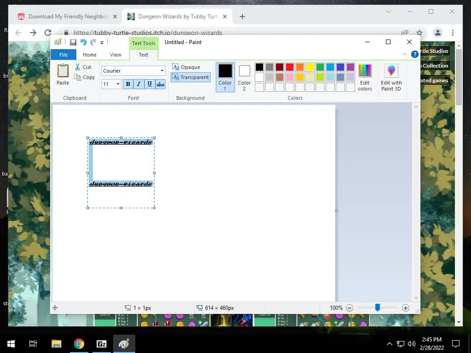Open the Windows notification center
The width and height of the screenshot is (471, 353).
tap(456, 344)
